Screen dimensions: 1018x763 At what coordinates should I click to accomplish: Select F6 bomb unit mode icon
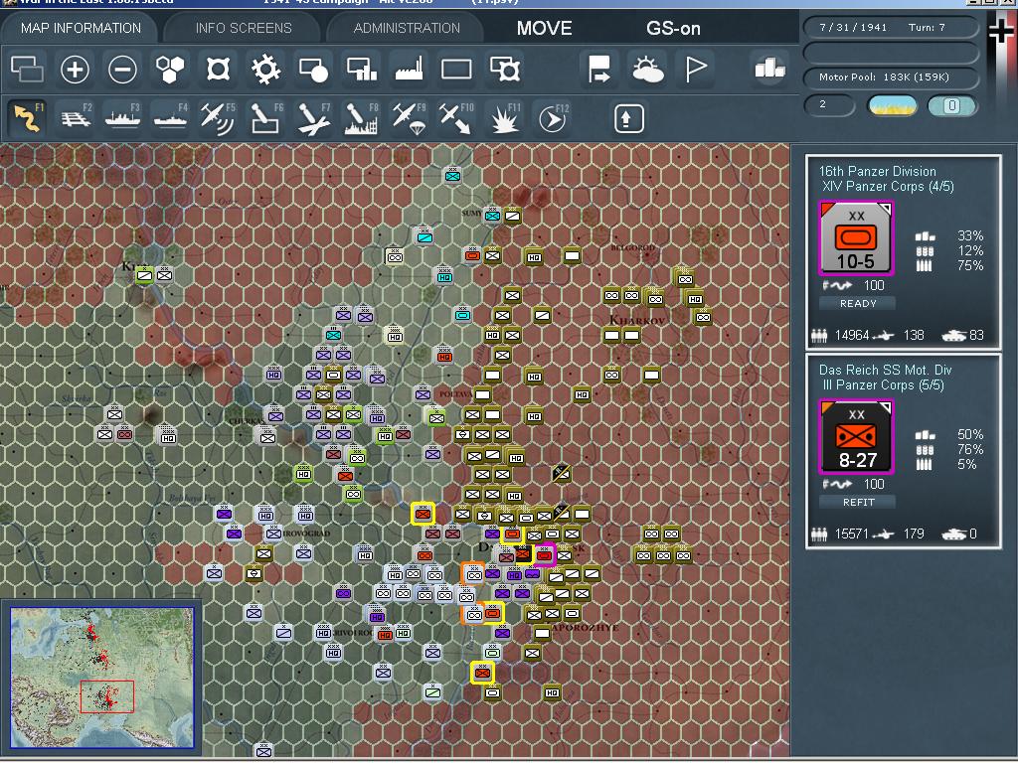coord(265,117)
